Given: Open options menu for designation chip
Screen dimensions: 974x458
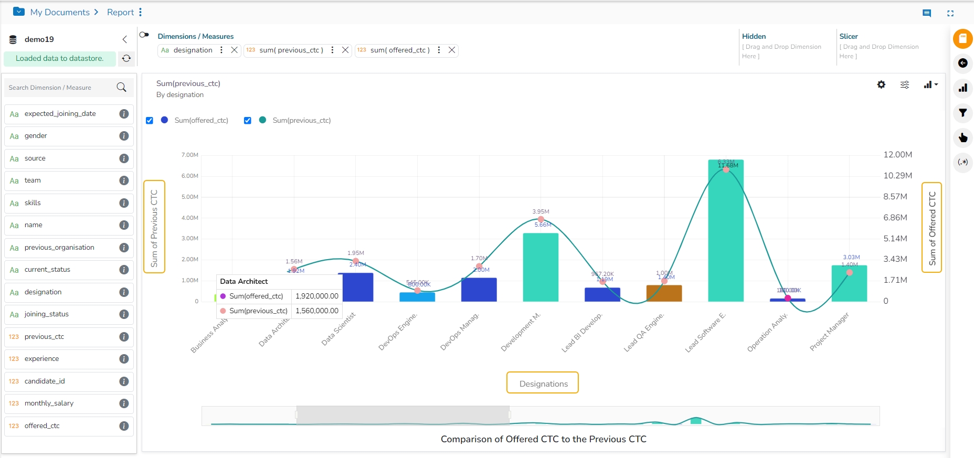Looking at the screenshot, I should coord(221,50).
